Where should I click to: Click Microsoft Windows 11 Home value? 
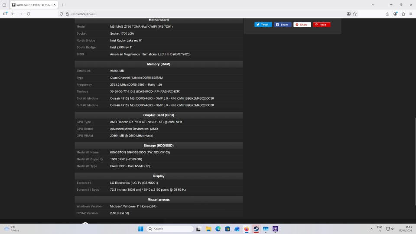pyautogui.click(x=133, y=206)
